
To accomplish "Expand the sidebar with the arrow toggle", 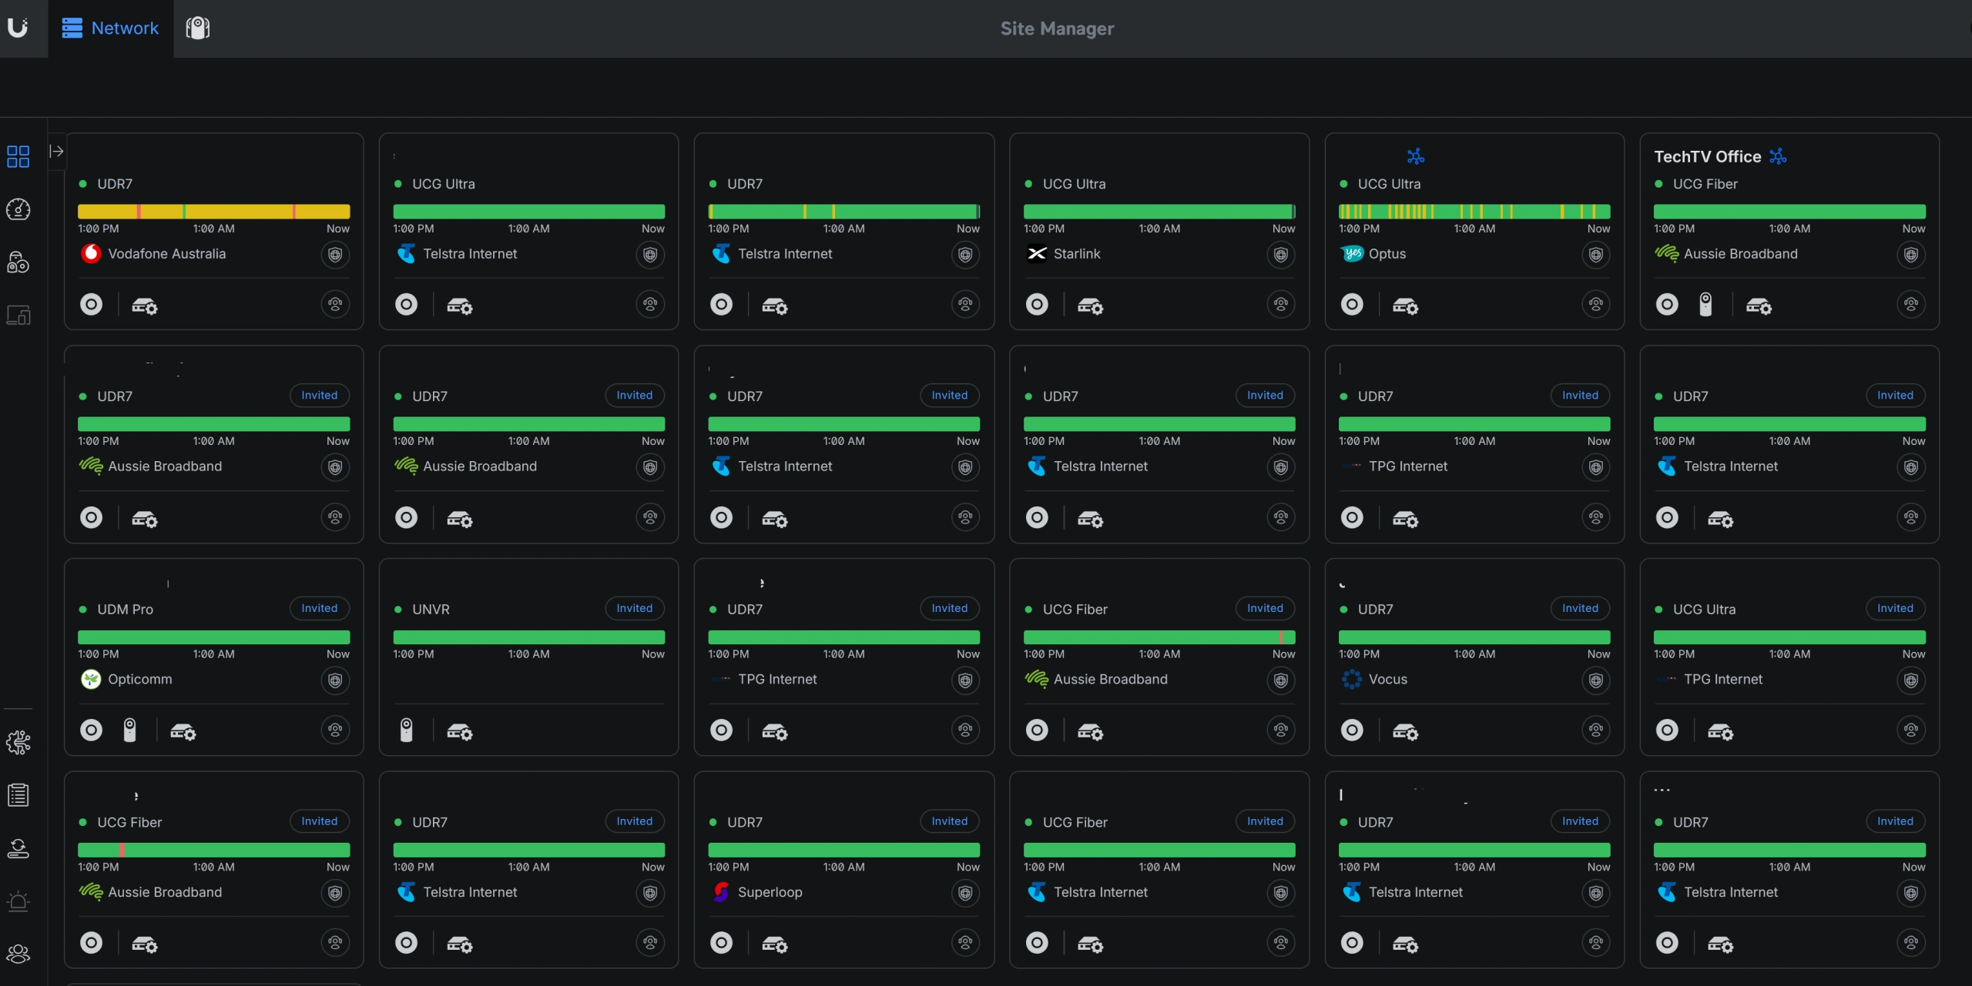I will (56, 151).
